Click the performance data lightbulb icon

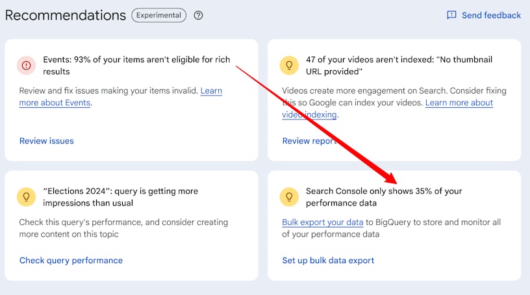click(x=289, y=197)
